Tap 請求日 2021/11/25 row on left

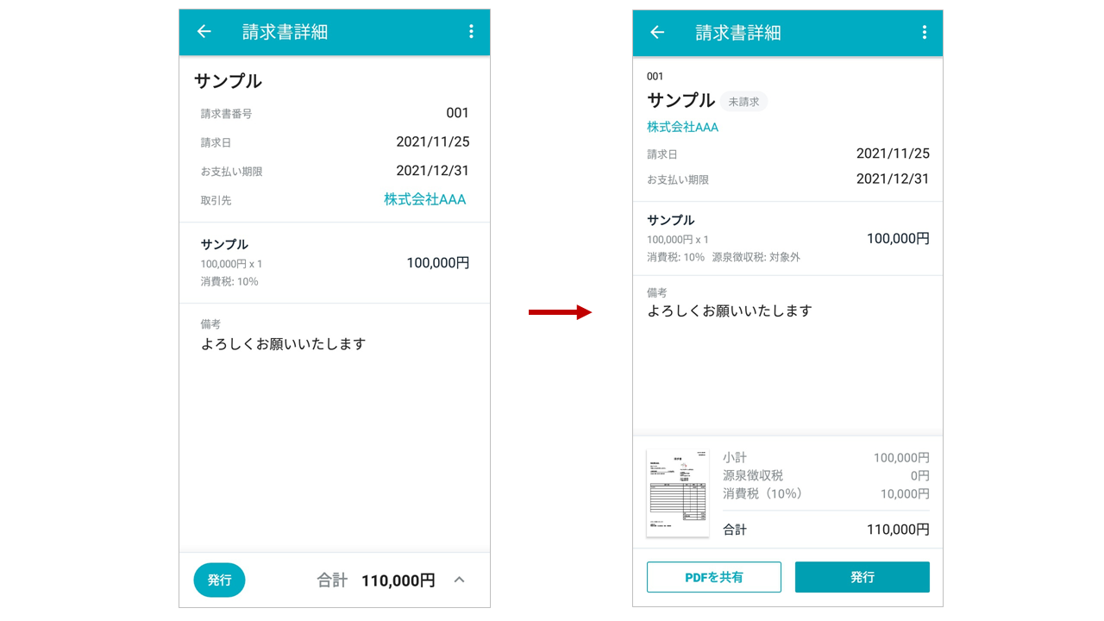point(335,142)
